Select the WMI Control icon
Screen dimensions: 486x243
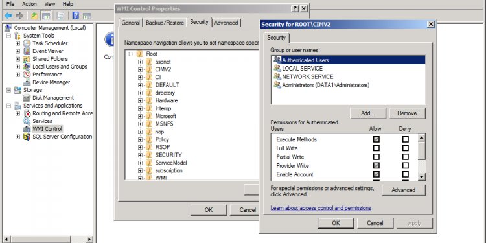click(27, 129)
